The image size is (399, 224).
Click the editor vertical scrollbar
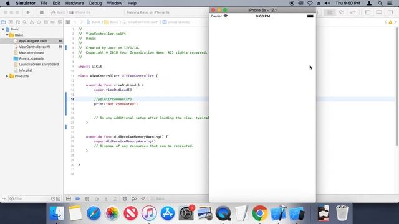coord(397,86)
